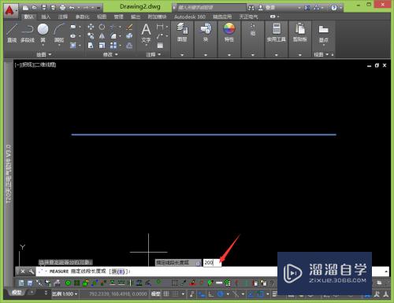Select the Polyline (多段线) tool
Viewport: 394px width, 303px height.
28,32
